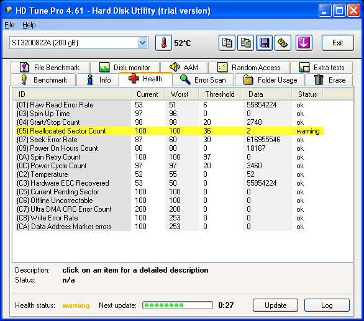Click the Log button
This screenshot has width=364, height=321.
tap(327, 305)
